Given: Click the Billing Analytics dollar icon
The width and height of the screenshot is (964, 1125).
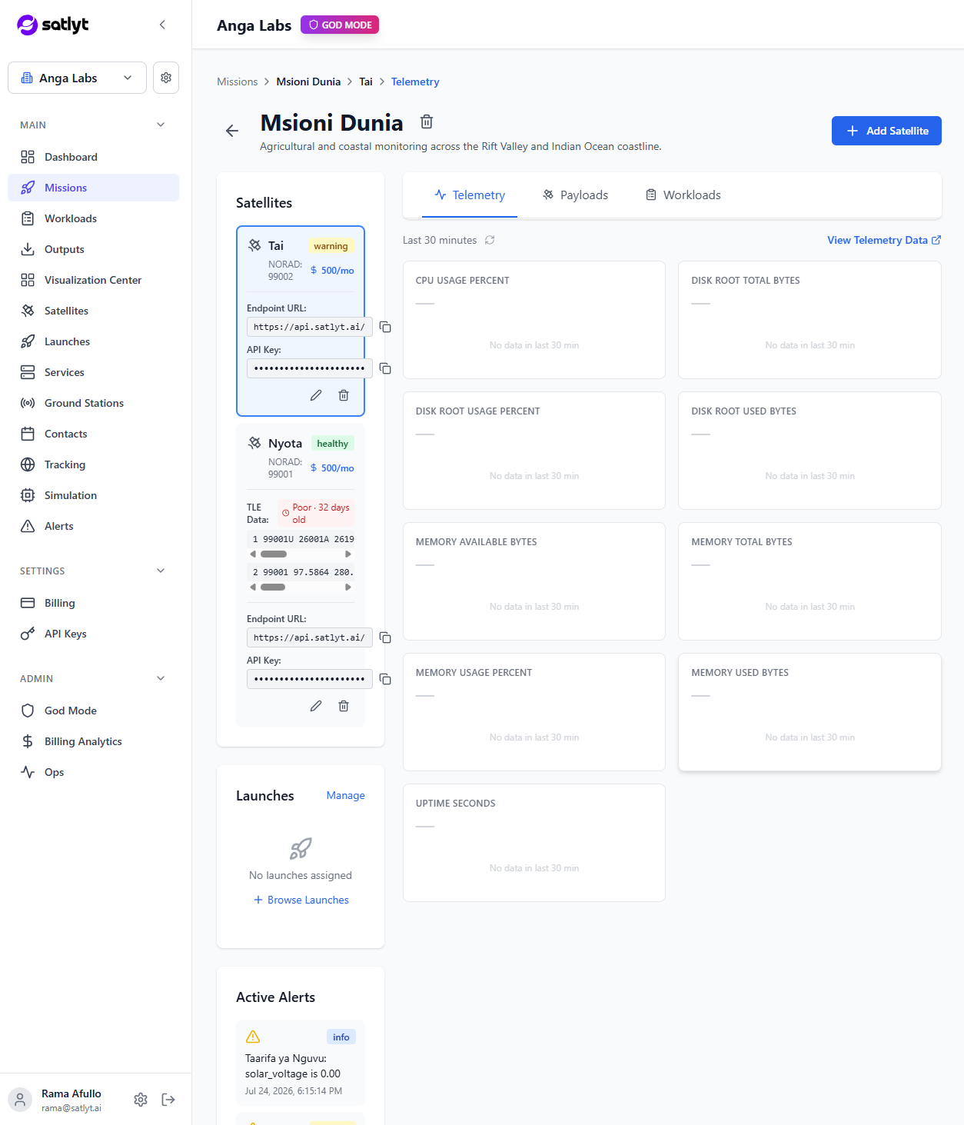Looking at the screenshot, I should [x=28, y=741].
